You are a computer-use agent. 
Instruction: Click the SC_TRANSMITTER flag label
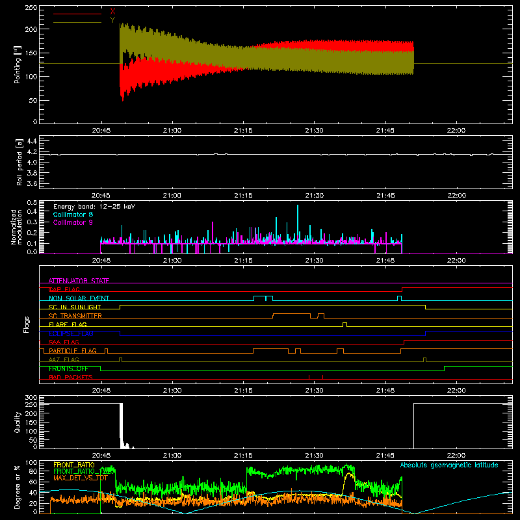[75, 316]
